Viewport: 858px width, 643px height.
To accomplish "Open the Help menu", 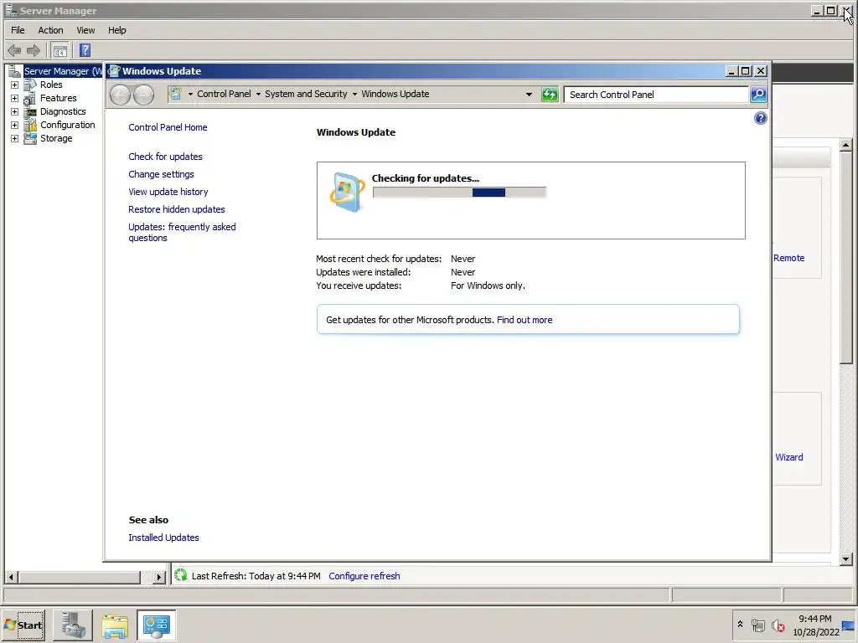I will 116,30.
